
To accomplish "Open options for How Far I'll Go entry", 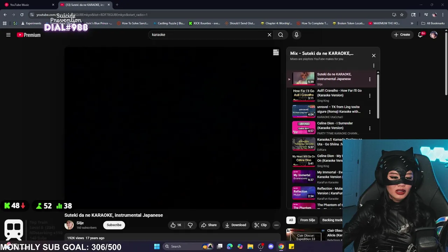I will (370, 96).
